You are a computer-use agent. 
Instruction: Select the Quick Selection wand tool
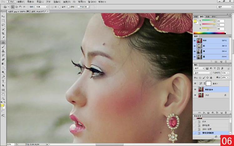pos(3,29)
